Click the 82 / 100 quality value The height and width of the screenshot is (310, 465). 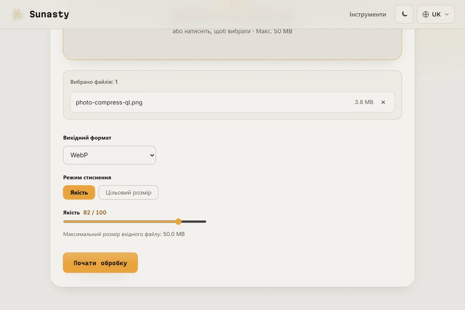pos(95,212)
